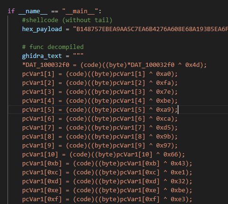Screen dimensions: 228x204
Task: Click the pcVar1[0xb] line with 0x43
Action: pos(107,163)
